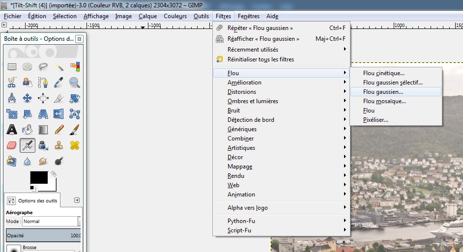The width and height of the screenshot is (463, 252).
Task: Open the tool options tab configuration menu
Action: pyautogui.click(x=77, y=200)
